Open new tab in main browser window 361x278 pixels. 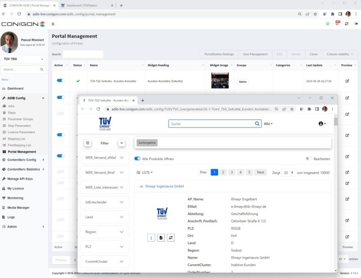(121, 5)
